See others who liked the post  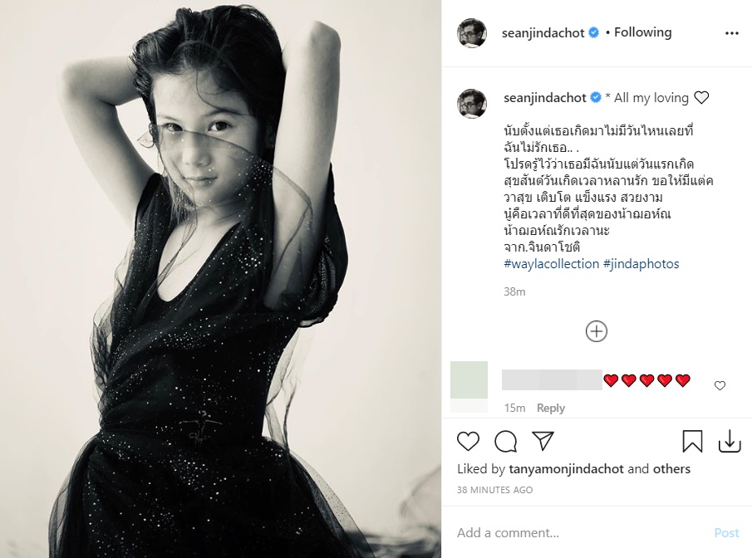[671, 469]
